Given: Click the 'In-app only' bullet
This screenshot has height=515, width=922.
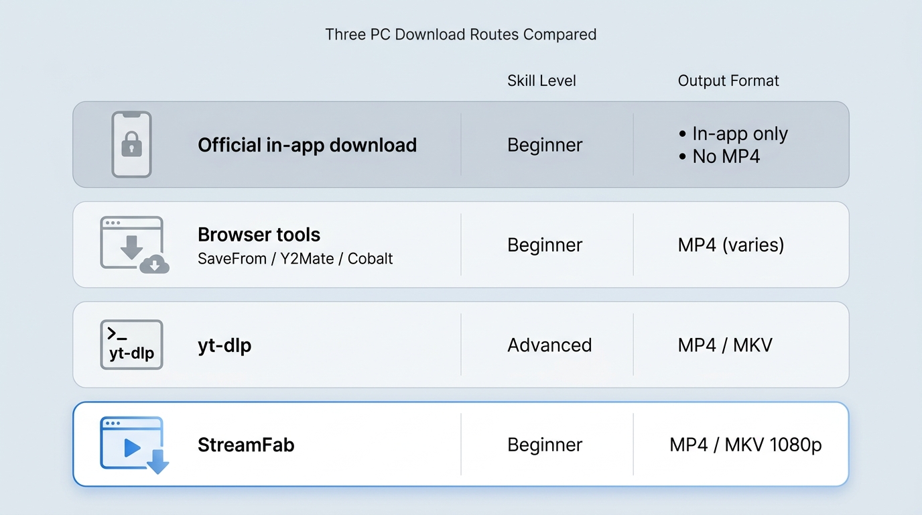Looking at the screenshot, I should point(733,134).
